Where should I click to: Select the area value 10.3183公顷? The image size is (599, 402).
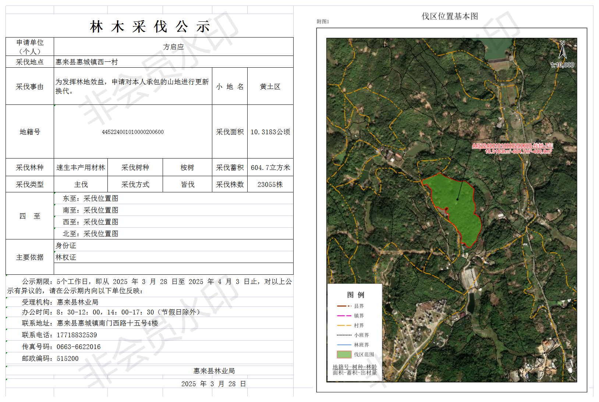coord(270,132)
